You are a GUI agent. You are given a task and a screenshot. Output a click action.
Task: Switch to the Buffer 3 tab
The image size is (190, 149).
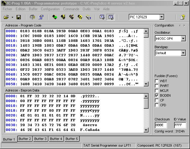pyautogui.click(x=40, y=139)
